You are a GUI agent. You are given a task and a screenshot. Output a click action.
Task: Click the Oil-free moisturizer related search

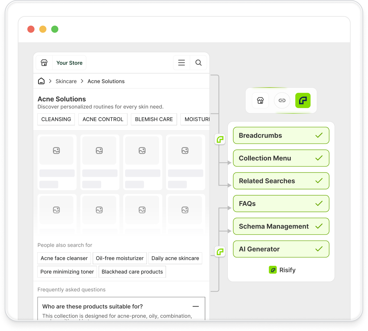click(120, 258)
